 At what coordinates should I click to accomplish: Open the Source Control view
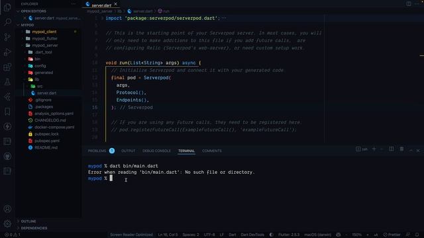[7, 37]
